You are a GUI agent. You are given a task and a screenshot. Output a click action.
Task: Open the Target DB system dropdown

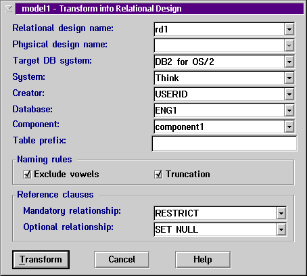click(289, 62)
